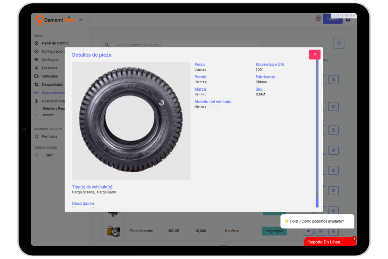The height and width of the screenshot is (259, 388).
Task: Open the Catálogos menu item
Action: point(50,60)
